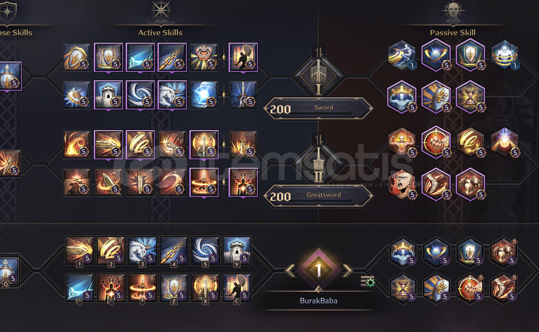The width and height of the screenshot is (539, 332).
Task: Open the preset settings gear list icon
Action: tap(367, 281)
